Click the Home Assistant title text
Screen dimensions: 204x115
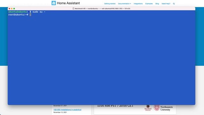(68, 3)
